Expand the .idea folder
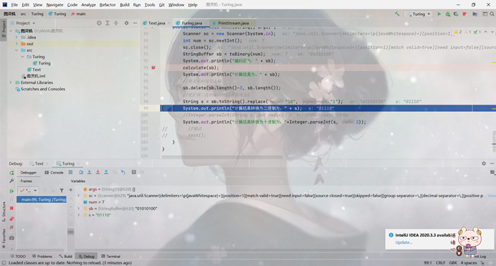Screen dimensions: 496x266 coord(16,37)
